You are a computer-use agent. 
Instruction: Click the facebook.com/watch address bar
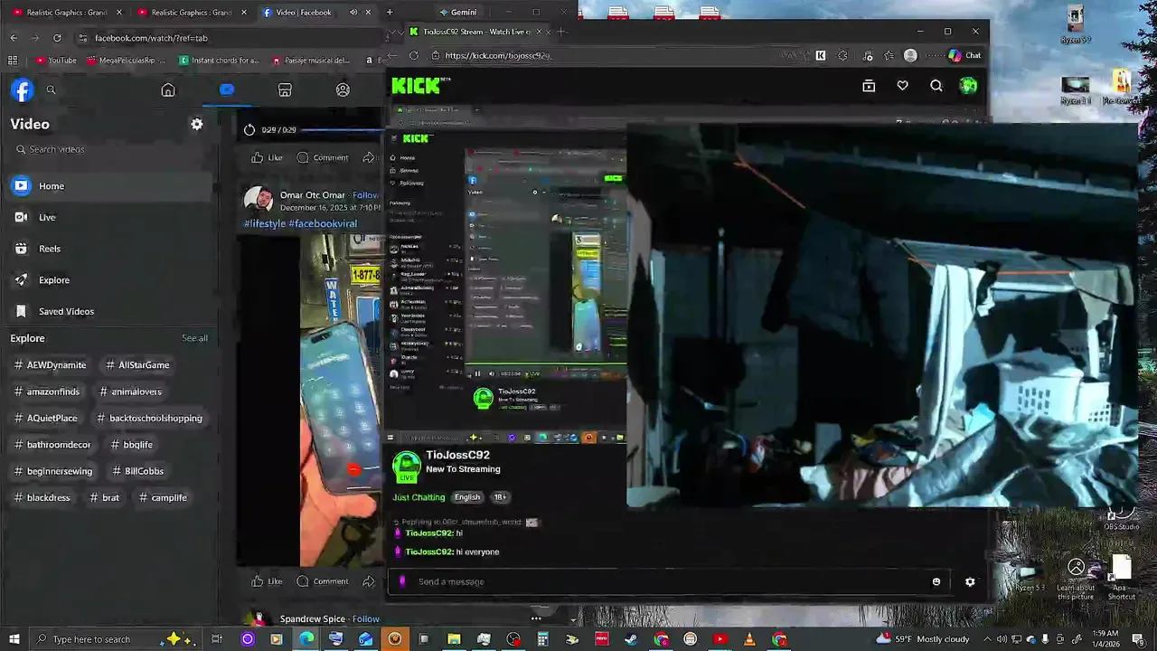click(230, 38)
